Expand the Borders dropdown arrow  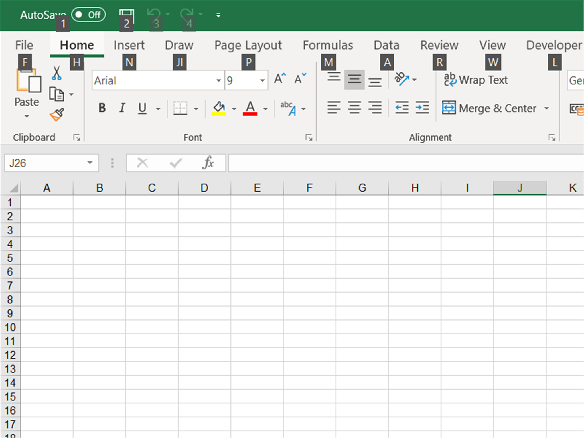196,109
